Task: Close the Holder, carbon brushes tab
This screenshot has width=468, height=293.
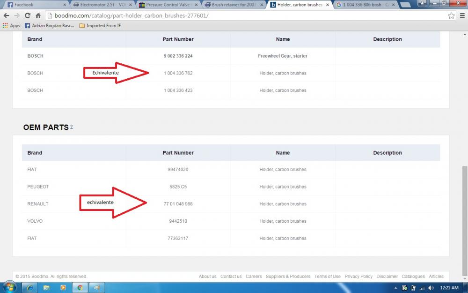Action: (x=328, y=5)
